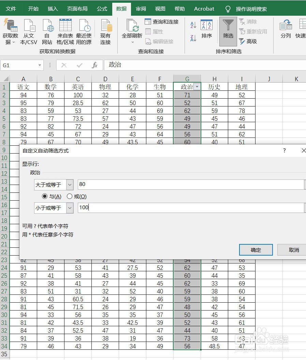点击确定按钮应用筛选
This screenshot has height=360, width=306.
[x=256, y=250]
